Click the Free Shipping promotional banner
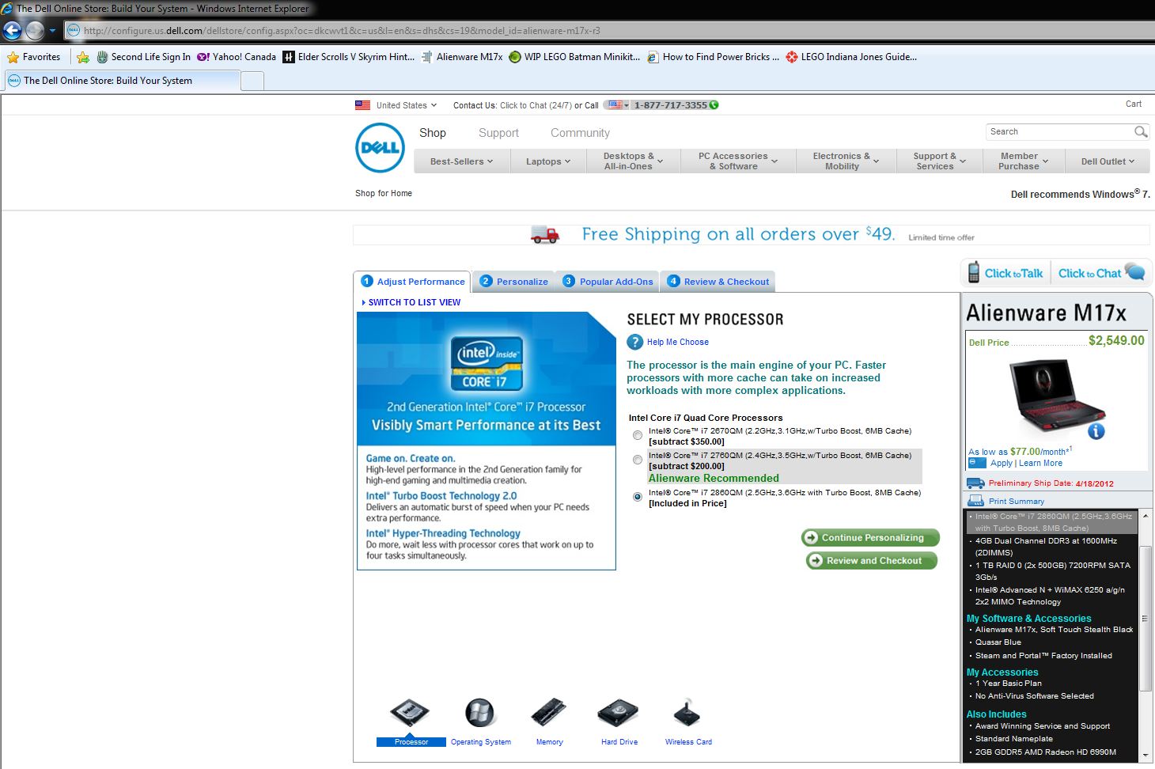The width and height of the screenshot is (1155, 769). point(751,235)
